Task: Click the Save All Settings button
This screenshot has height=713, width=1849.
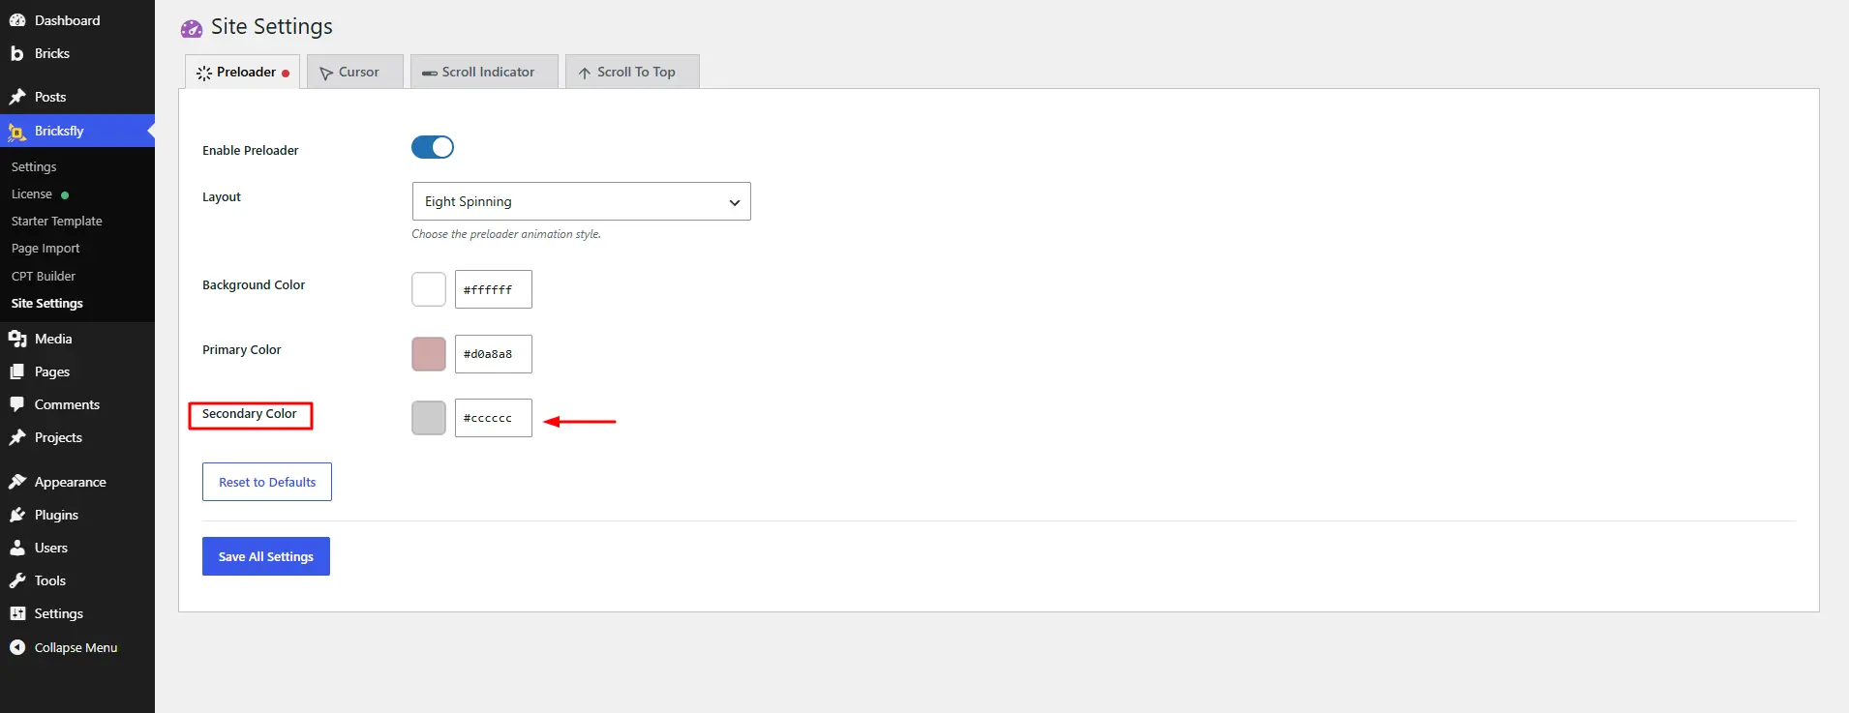Action: click(266, 556)
